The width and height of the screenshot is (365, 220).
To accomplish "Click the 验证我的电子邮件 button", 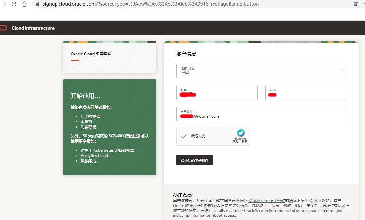I will pos(194,160).
